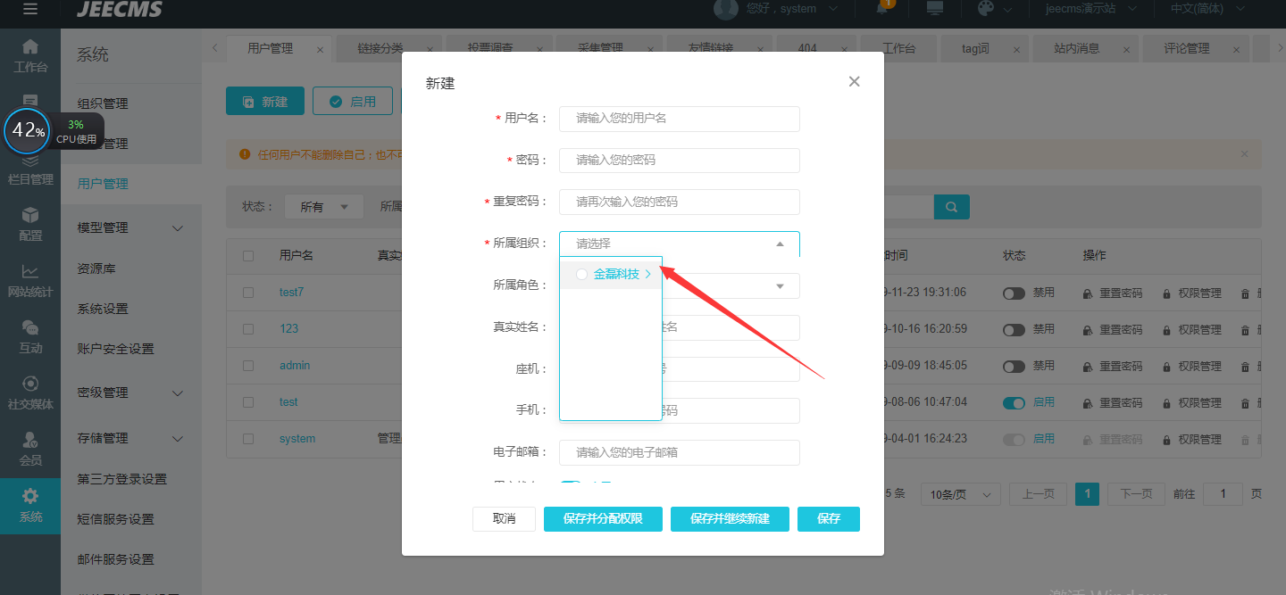This screenshot has width=1286, height=595.
Task: Disable the test user status switch
Action: click(x=1014, y=402)
